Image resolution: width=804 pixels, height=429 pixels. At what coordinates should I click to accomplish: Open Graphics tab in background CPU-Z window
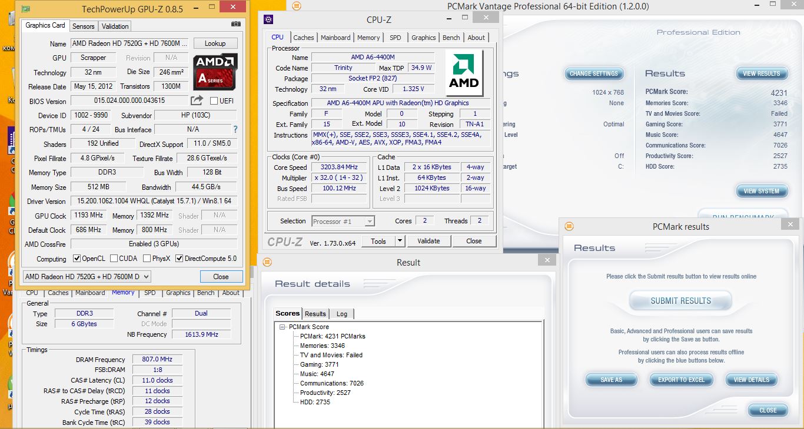(x=178, y=293)
